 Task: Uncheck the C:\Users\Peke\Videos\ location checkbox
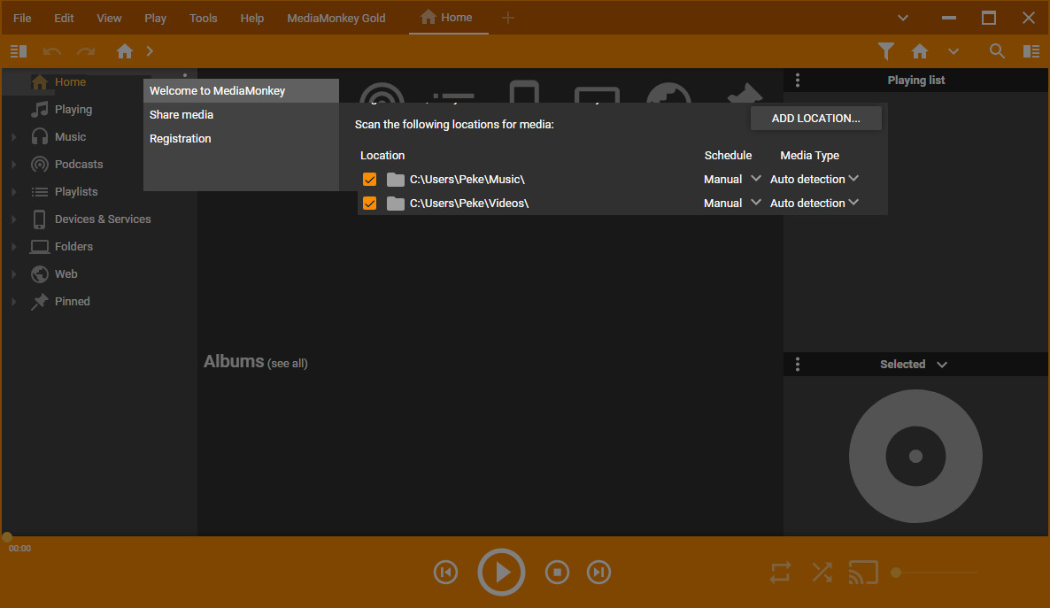point(370,204)
